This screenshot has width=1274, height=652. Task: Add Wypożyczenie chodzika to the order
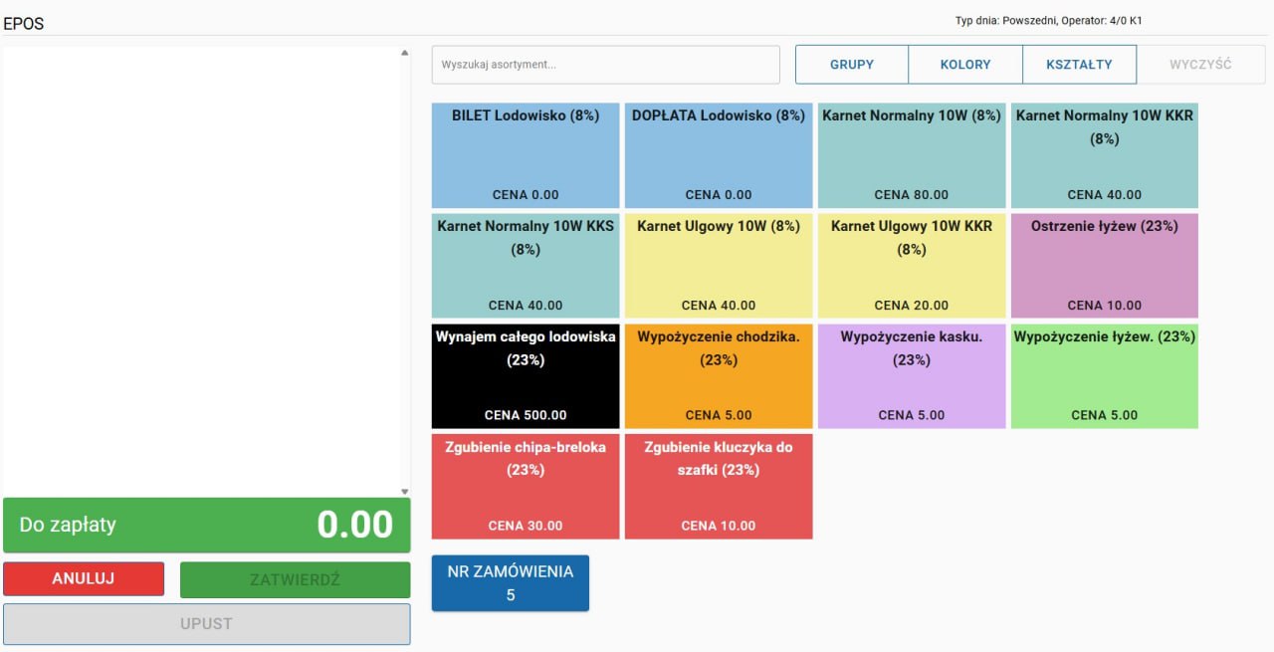coord(719,375)
